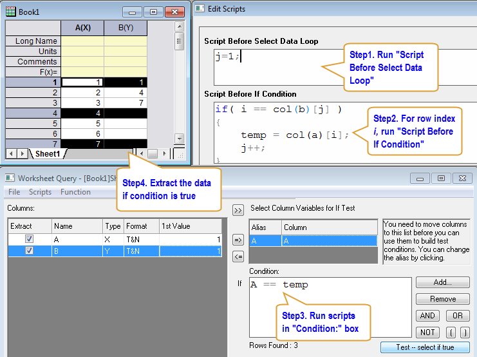Click the Book1 worksheet icon in title bar
Image resolution: width=477 pixels, height=357 pixels.
11,11
